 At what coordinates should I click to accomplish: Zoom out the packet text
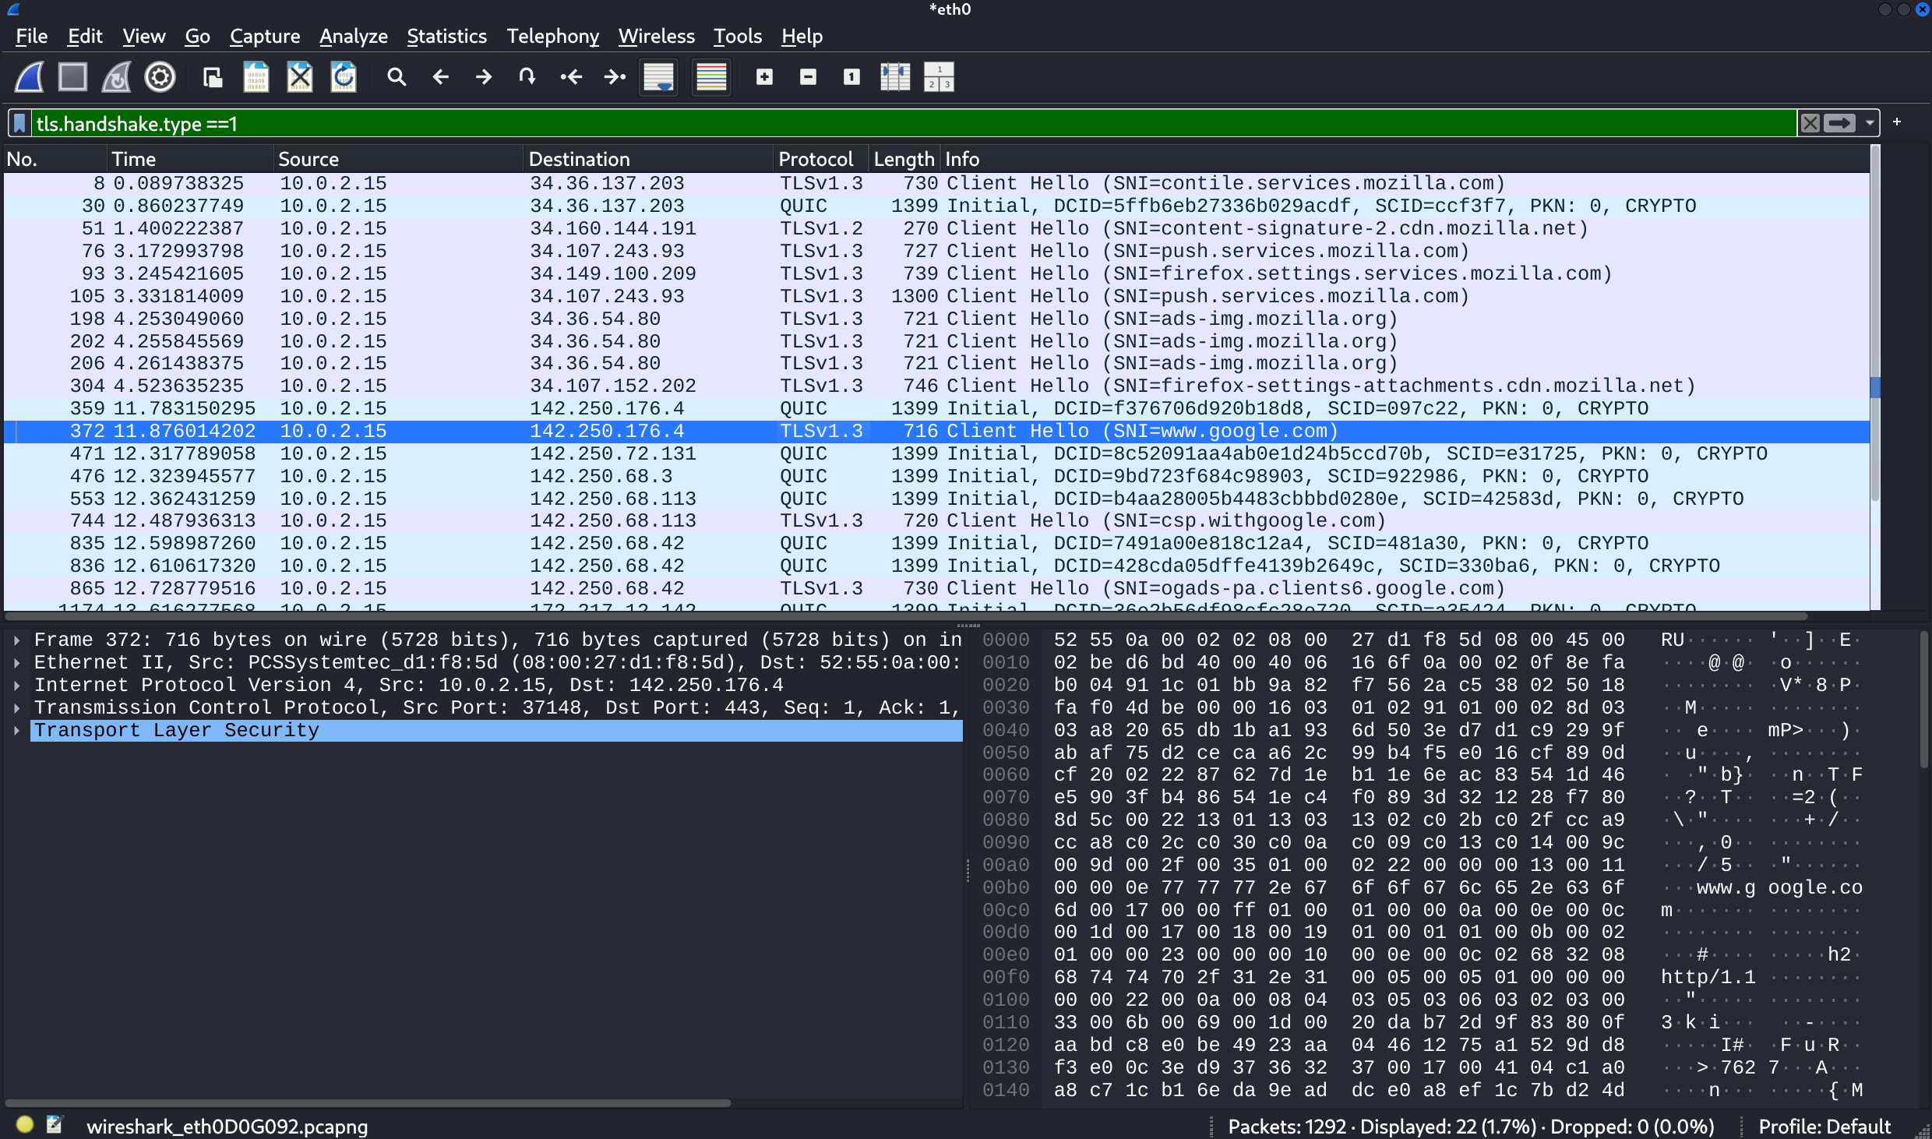pyautogui.click(x=808, y=77)
